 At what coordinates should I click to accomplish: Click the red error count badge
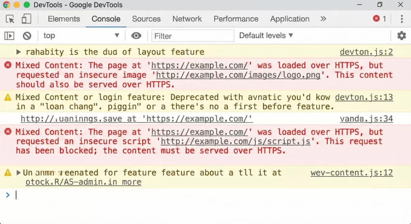[x=380, y=18]
